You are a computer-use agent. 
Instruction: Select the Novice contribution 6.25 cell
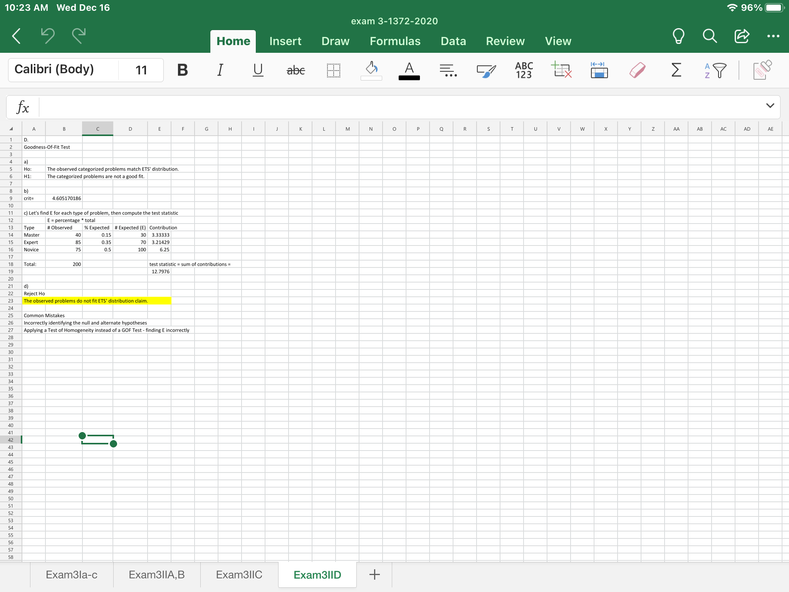pyautogui.click(x=159, y=249)
